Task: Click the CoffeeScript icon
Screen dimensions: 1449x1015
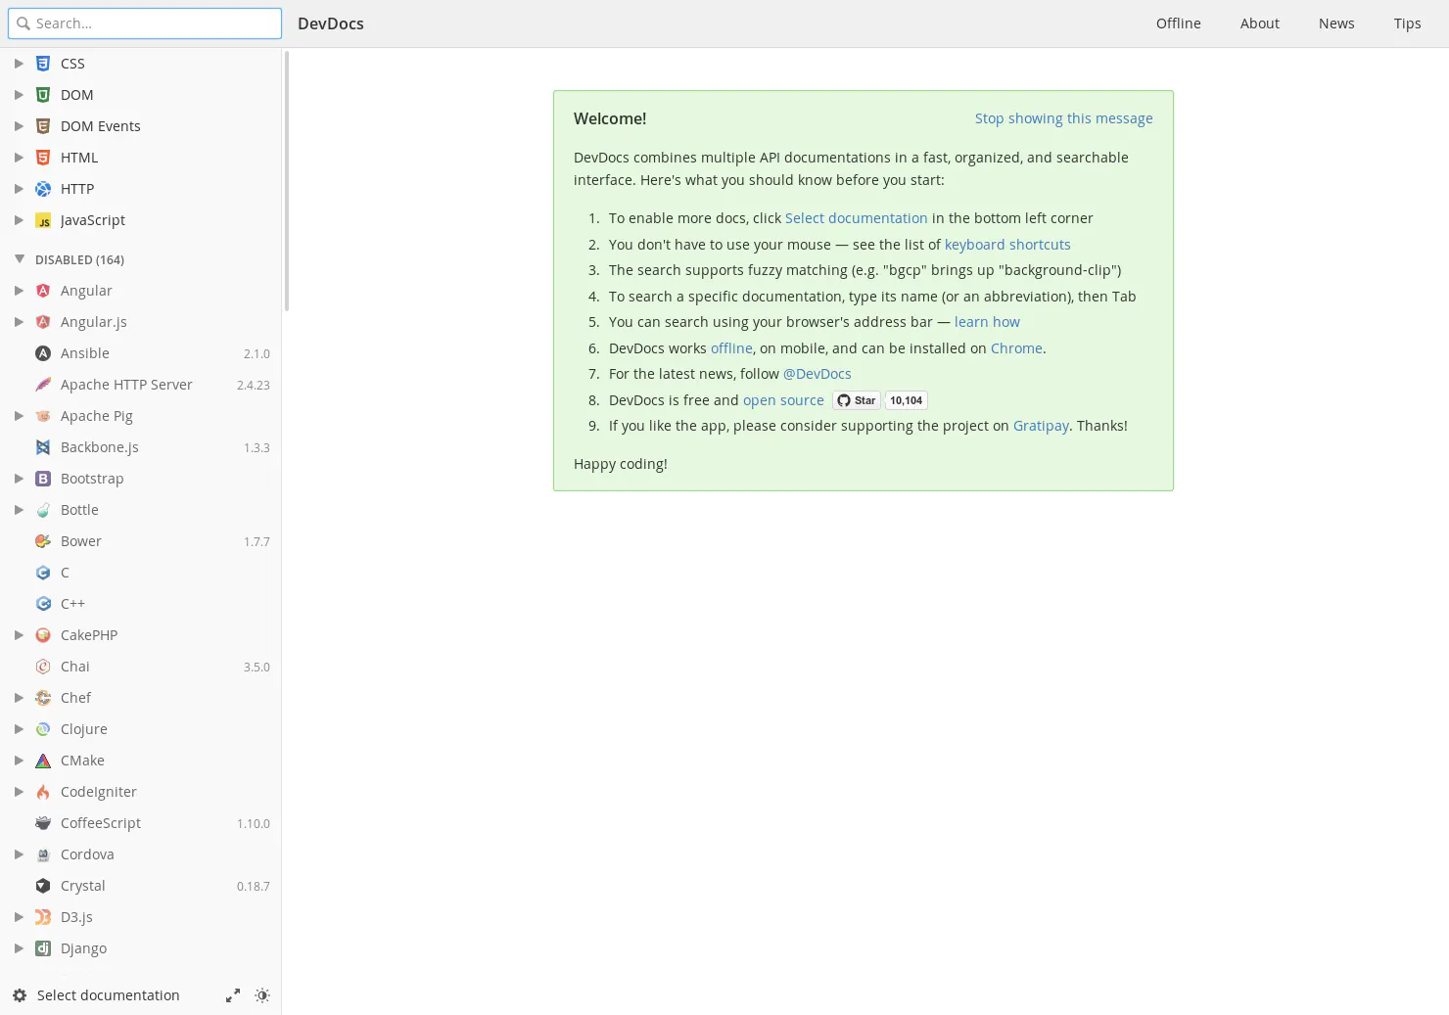Action: coord(43,823)
